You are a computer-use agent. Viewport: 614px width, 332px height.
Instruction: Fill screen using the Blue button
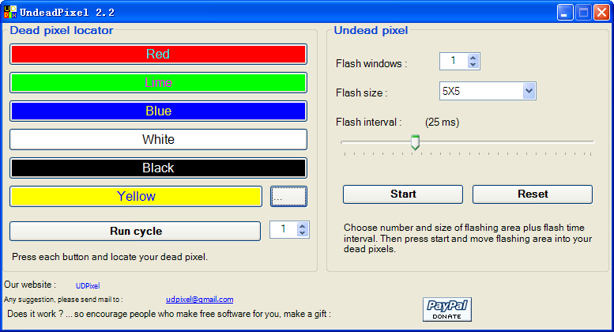[x=158, y=111]
